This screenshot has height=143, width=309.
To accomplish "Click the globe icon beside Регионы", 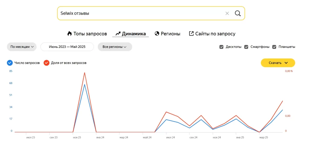I will (157, 34).
